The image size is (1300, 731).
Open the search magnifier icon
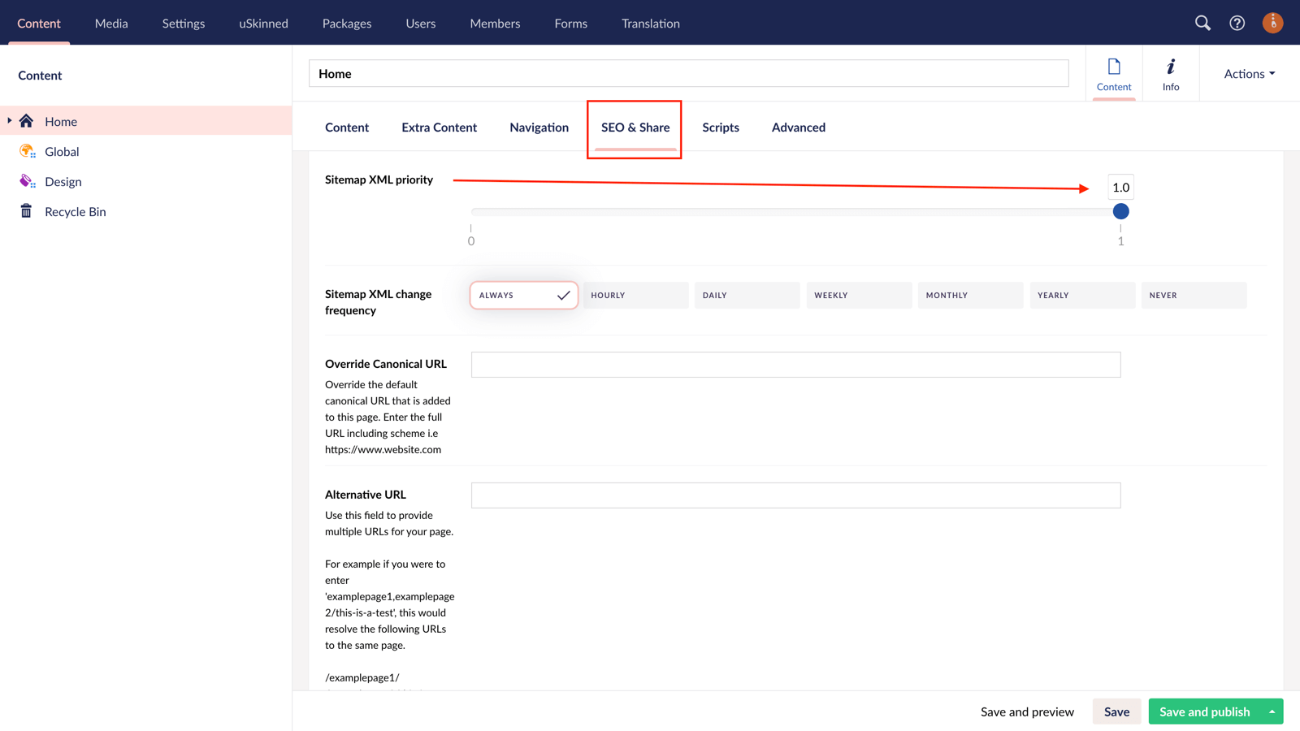[x=1203, y=23]
